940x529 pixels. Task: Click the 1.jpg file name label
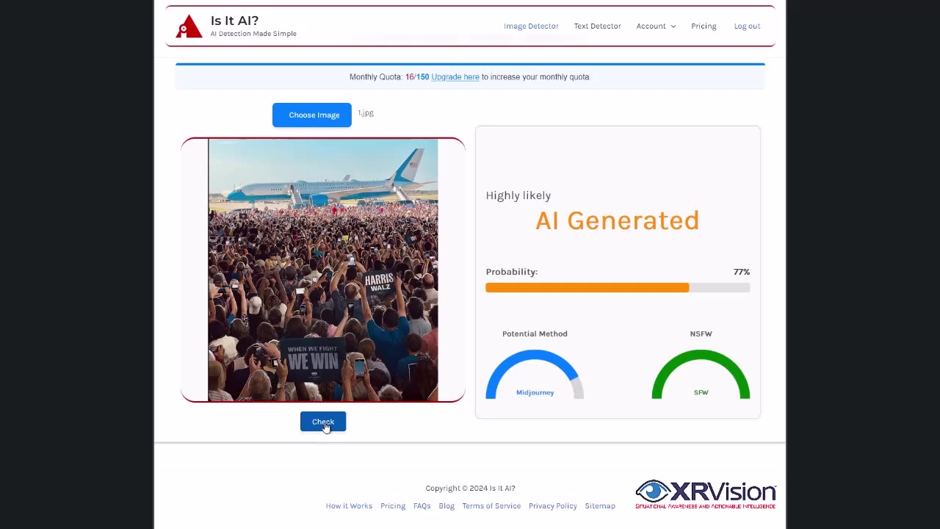(366, 113)
